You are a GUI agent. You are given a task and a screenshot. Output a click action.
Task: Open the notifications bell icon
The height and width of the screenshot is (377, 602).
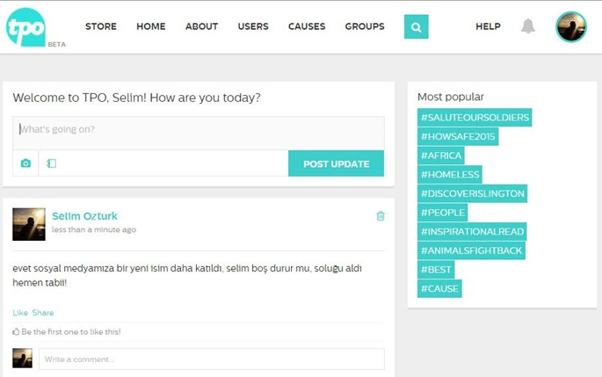click(x=527, y=26)
